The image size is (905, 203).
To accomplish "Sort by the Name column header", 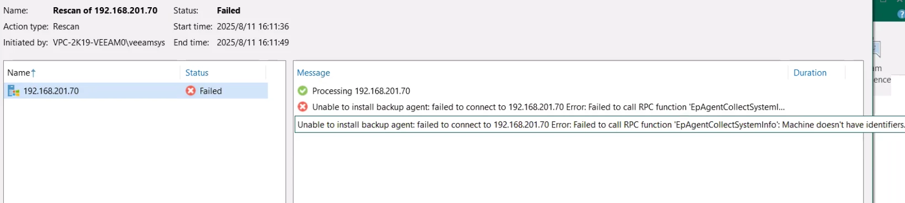I will pos(19,73).
